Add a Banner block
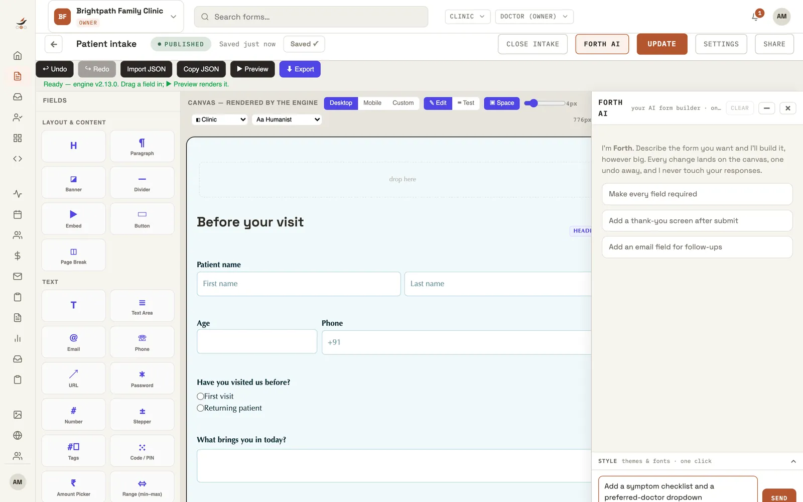 point(73,182)
